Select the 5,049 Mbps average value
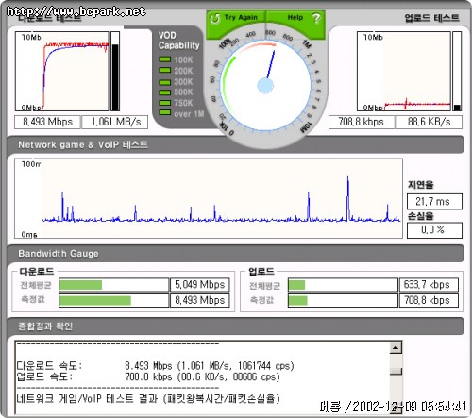Image resolution: width=472 pixels, height=418 pixels. tap(200, 285)
